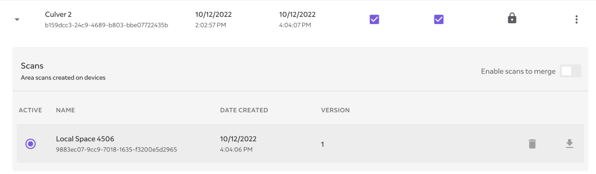Sort by DATE CREATED column header

tap(244, 110)
